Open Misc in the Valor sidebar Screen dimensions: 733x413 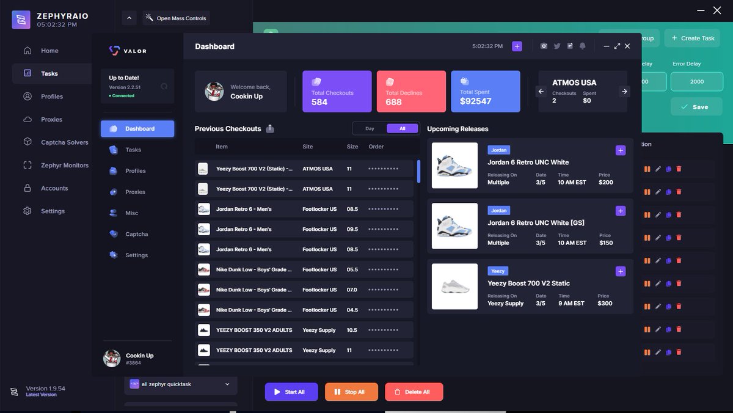123,213
